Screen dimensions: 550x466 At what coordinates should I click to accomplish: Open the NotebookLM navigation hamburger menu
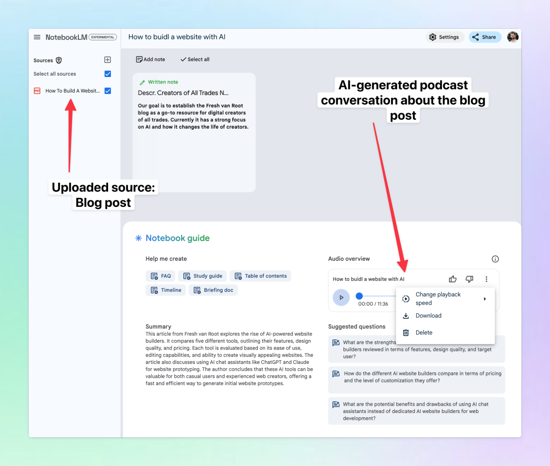click(37, 37)
